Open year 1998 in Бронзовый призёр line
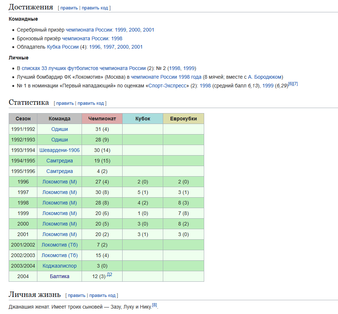Image resolution: width=338 pixels, height=314 pixels. 117,38
